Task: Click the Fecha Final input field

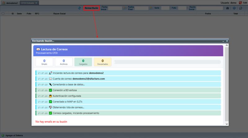Action: coord(142,8)
